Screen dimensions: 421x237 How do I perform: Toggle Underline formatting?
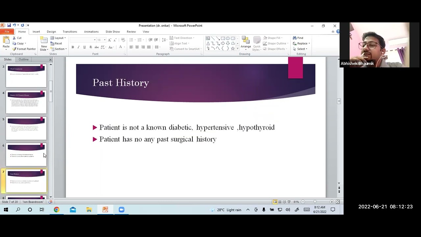point(84,47)
